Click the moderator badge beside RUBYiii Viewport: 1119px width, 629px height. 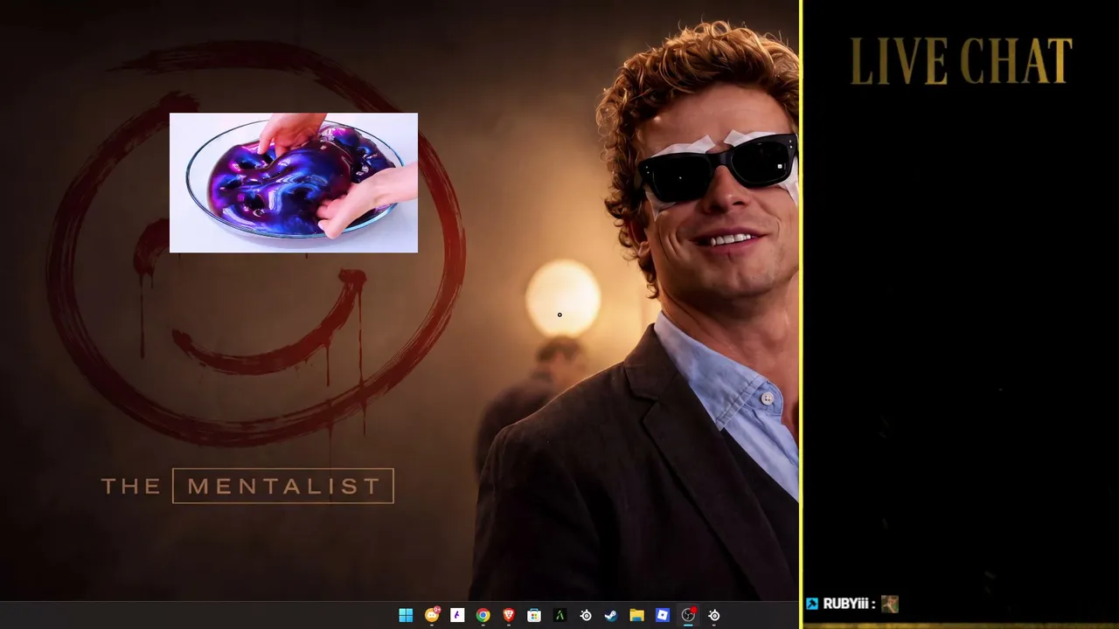(812, 604)
